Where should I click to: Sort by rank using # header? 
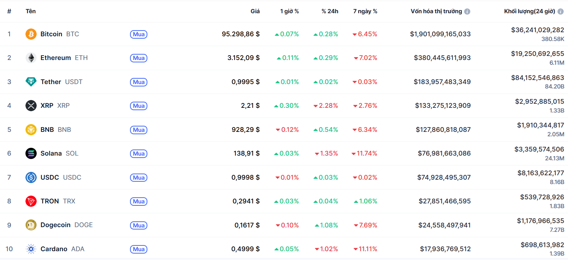pos(9,12)
